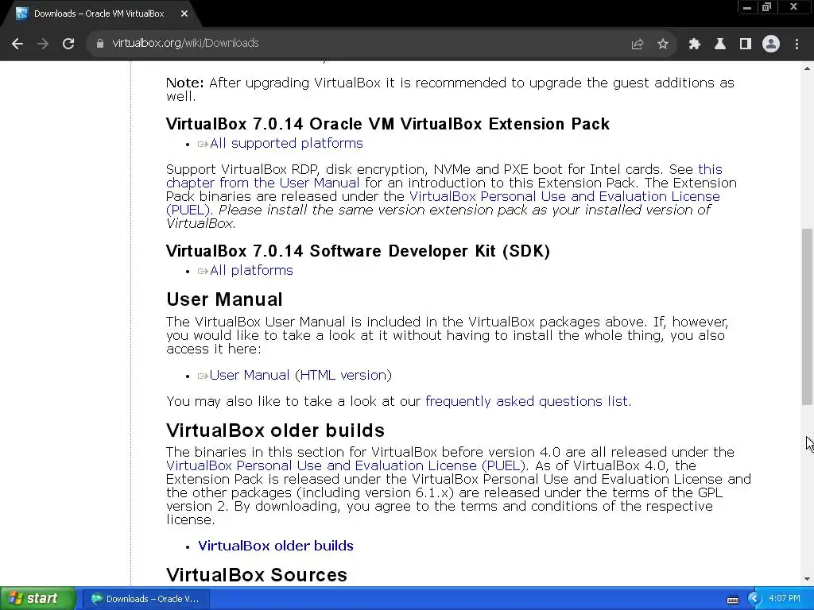Minimize the Chrome window
The image size is (814, 610).
747,7
